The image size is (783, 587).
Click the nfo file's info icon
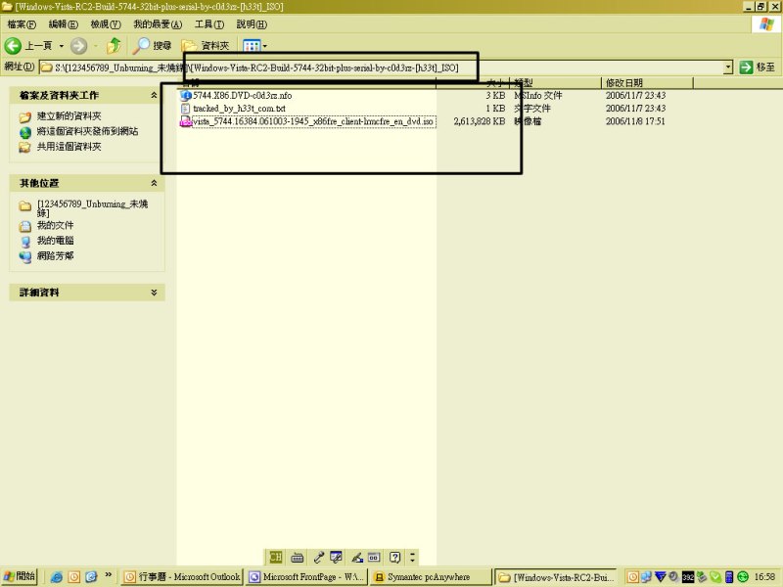pos(186,95)
